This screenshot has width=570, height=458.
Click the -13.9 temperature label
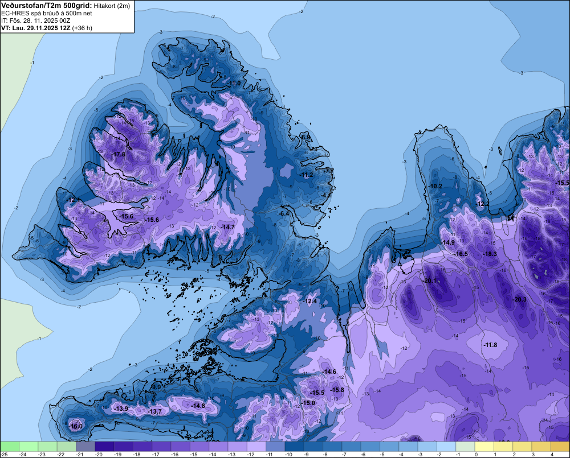coord(121,409)
